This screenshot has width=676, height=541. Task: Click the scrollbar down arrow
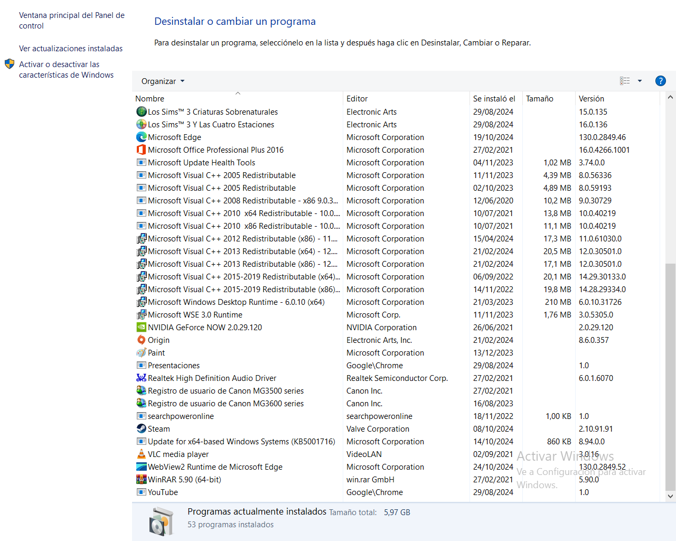coord(670,496)
